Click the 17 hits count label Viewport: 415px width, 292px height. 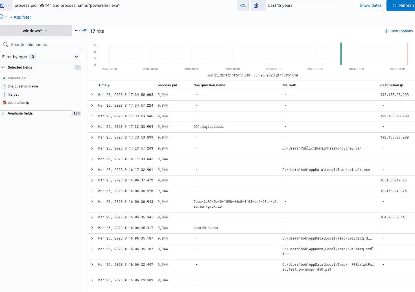(97, 31)
